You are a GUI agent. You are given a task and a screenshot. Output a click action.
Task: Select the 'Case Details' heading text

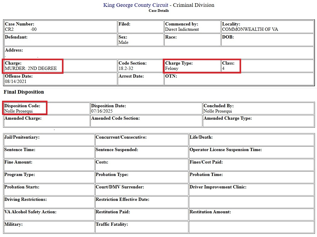tap(159, 11)
